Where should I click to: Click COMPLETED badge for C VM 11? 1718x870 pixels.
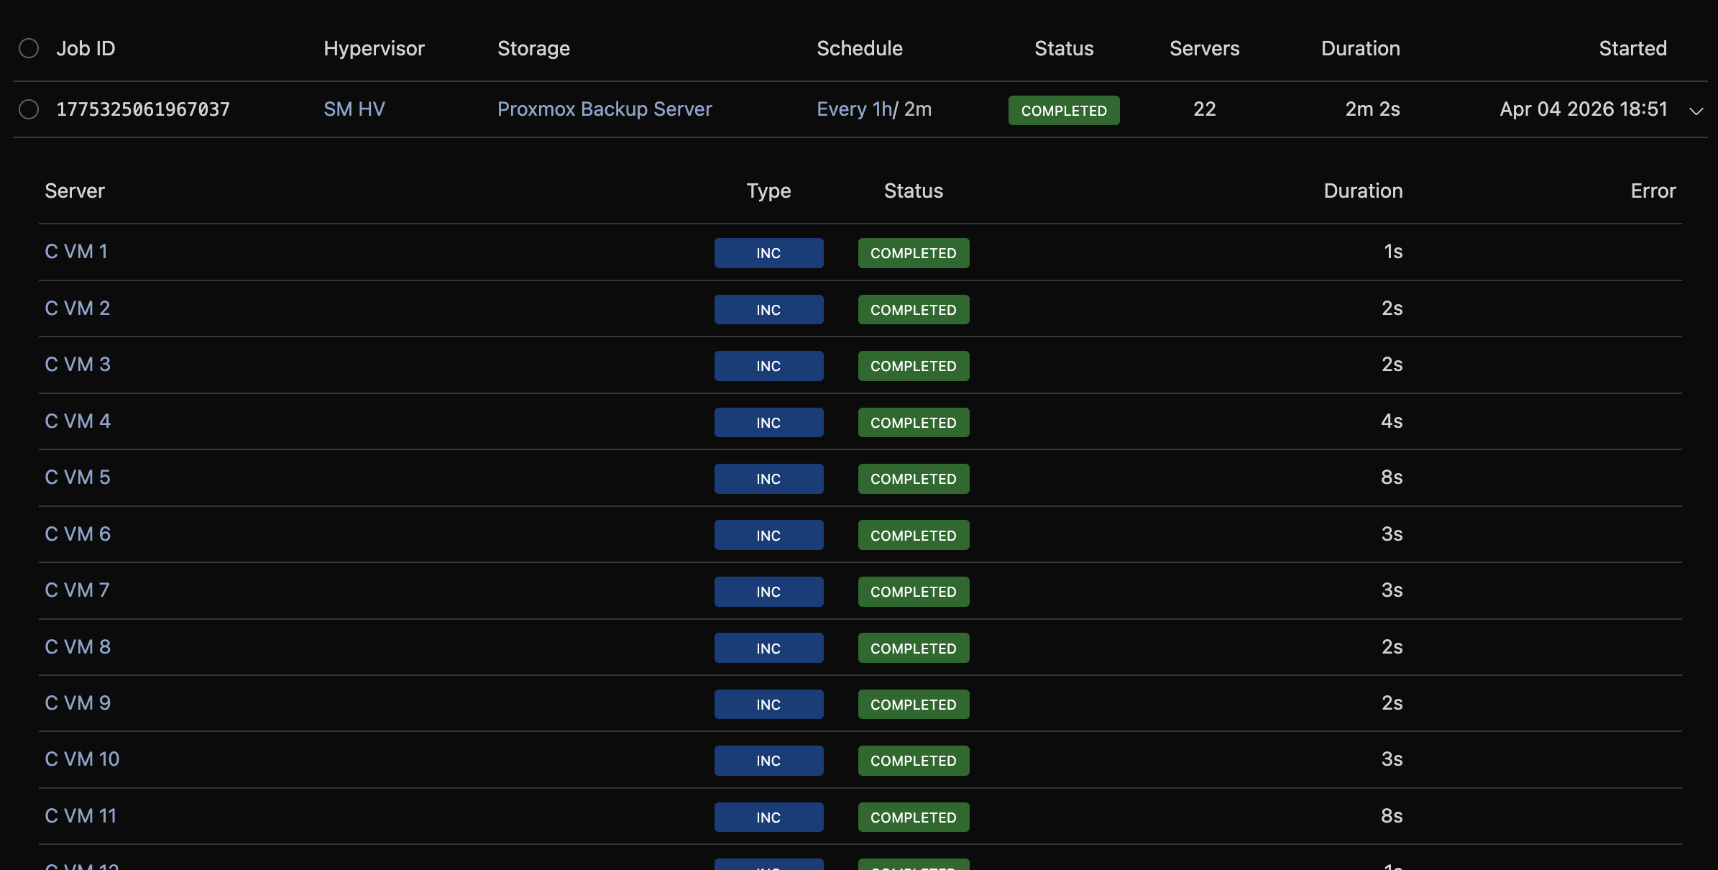(x=913, y=818)
